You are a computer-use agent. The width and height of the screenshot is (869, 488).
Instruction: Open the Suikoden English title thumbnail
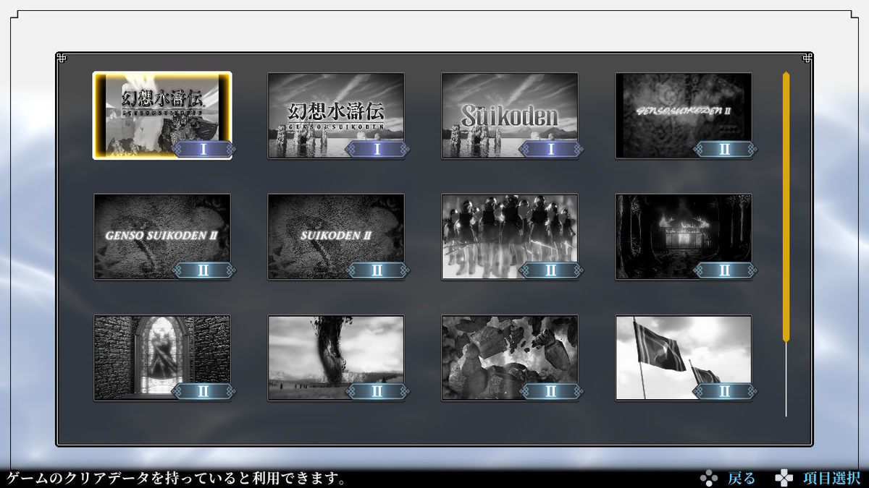coord(510,116)
